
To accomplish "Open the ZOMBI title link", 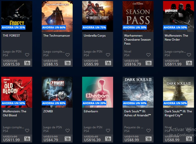I will pyautogui.click(x=48, y=111).
